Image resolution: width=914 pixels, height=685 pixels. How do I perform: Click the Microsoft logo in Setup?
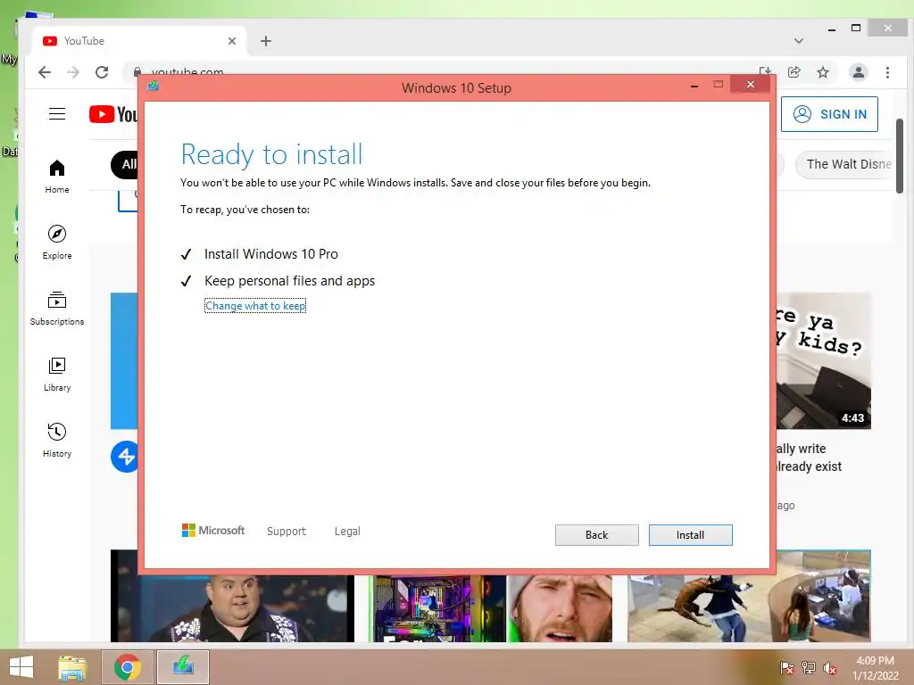(x=213, y=531)
